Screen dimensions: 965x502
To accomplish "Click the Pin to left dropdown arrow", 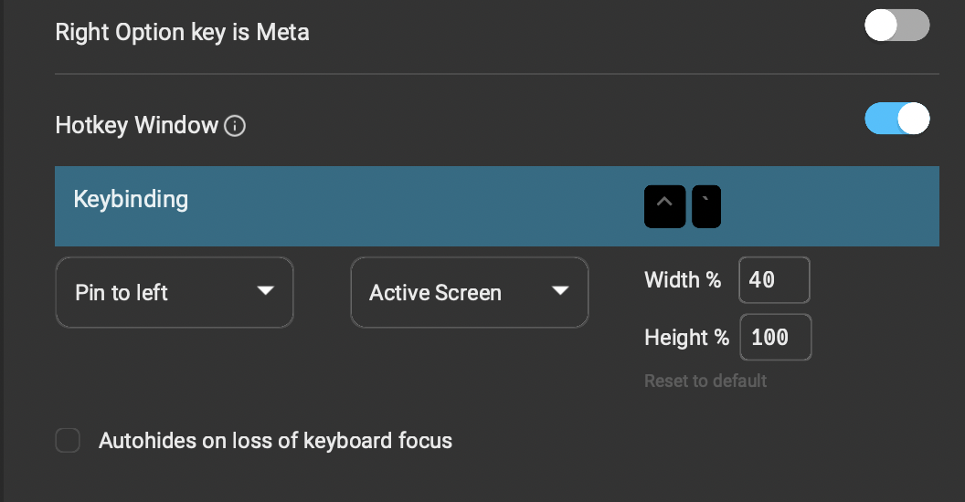I will click(265, 290).
